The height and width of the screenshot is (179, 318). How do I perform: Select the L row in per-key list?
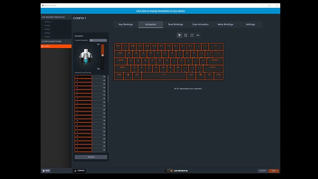point(90,117)
